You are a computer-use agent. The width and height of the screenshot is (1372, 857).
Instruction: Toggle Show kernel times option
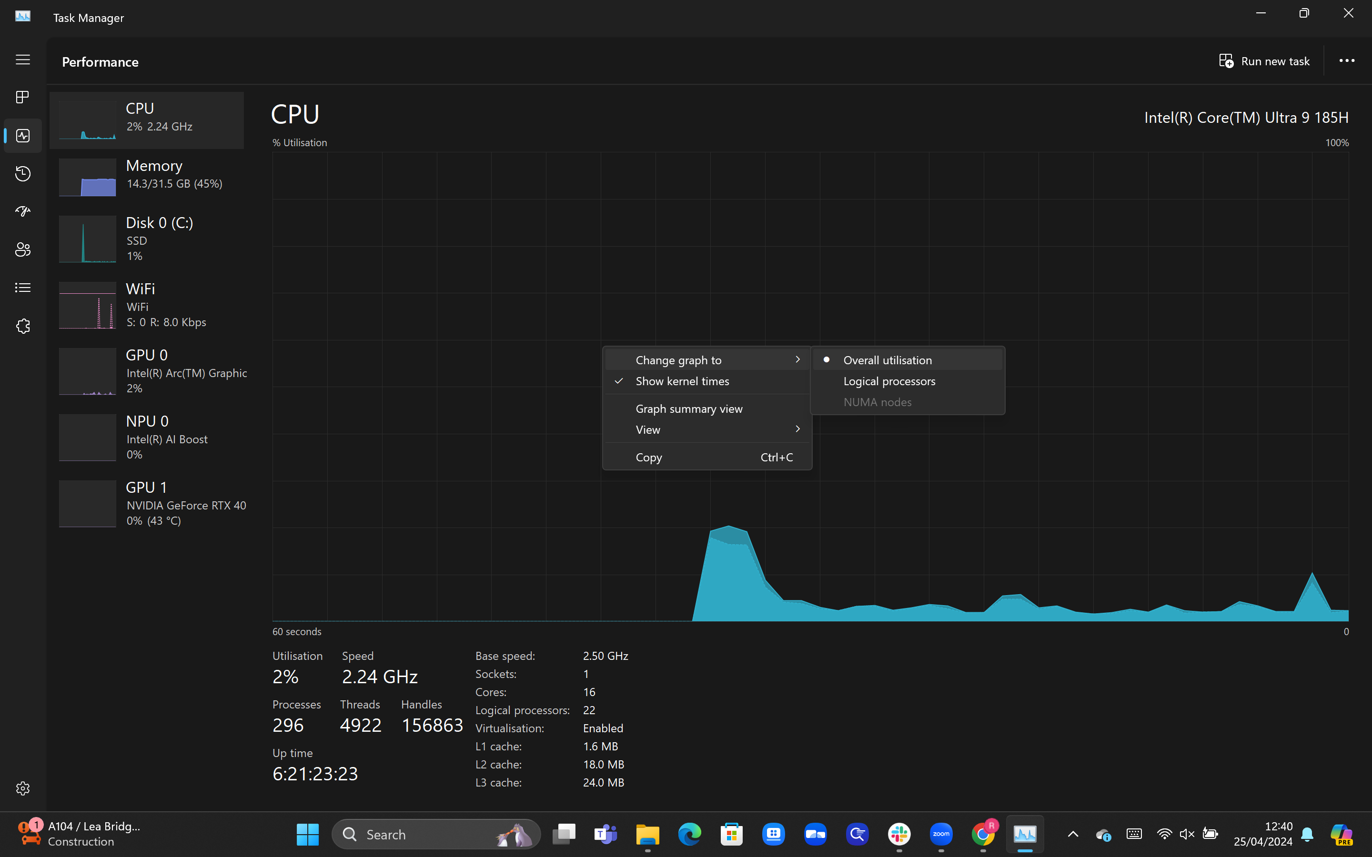(707, 381)
